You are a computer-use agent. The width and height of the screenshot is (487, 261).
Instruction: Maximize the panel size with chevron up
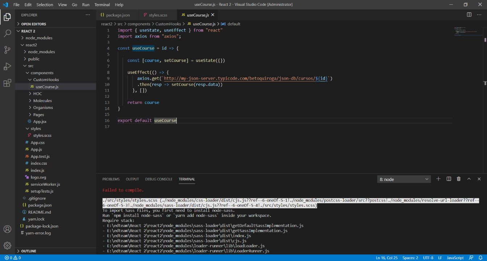pyautogui.click(x=469, y=179)
